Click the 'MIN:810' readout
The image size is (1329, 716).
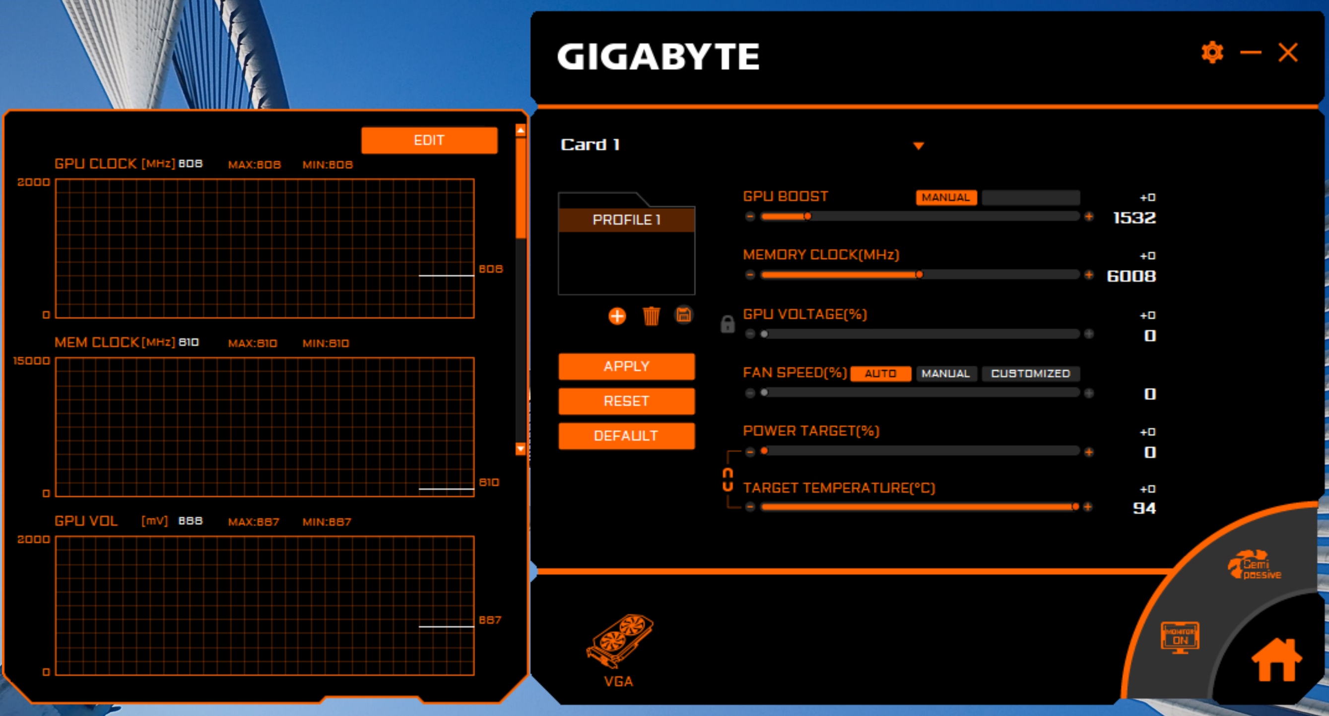click(326, 343)
